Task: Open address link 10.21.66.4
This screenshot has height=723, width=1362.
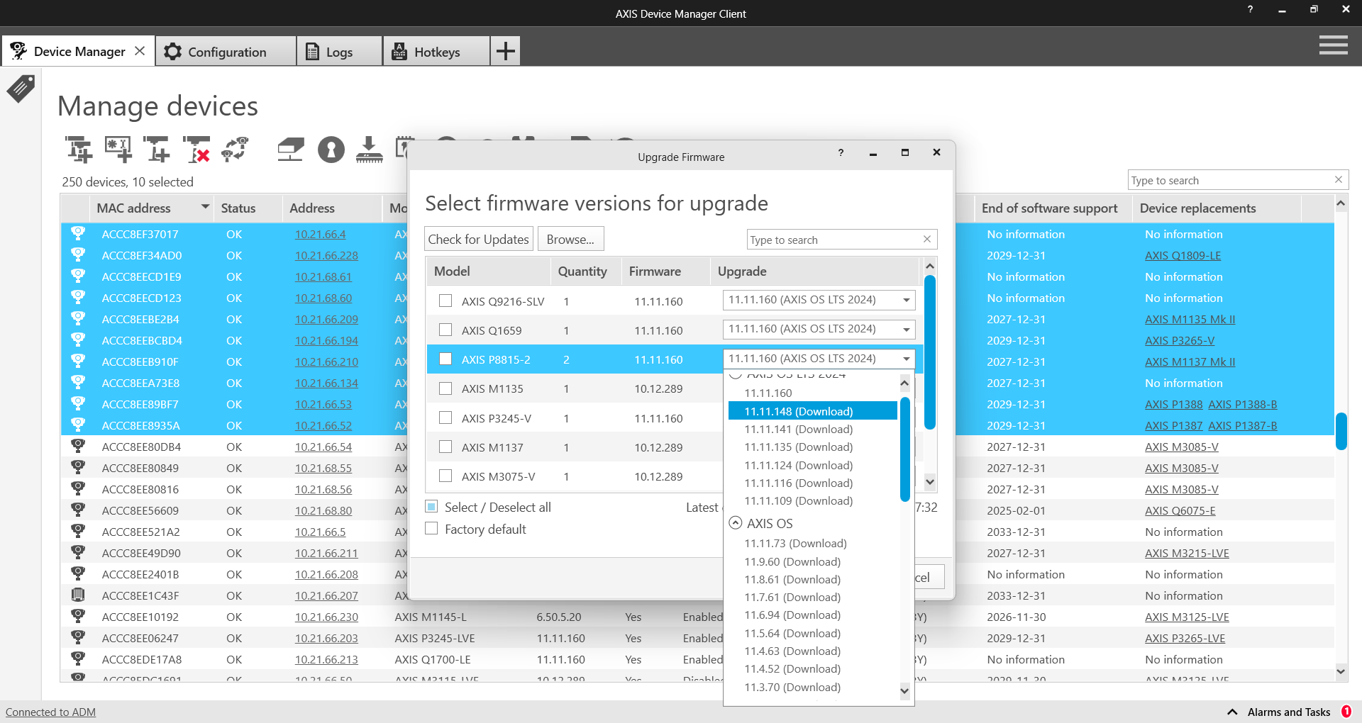Action: pyautogui.click(x=320, y=234)
